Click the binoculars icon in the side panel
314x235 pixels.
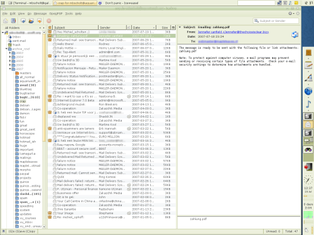308,150
